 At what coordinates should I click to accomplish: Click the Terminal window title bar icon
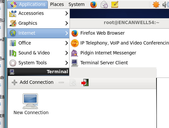coord(12,72)
